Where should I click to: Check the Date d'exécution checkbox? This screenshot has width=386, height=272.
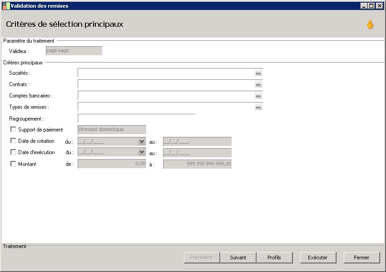coord(13,152)
